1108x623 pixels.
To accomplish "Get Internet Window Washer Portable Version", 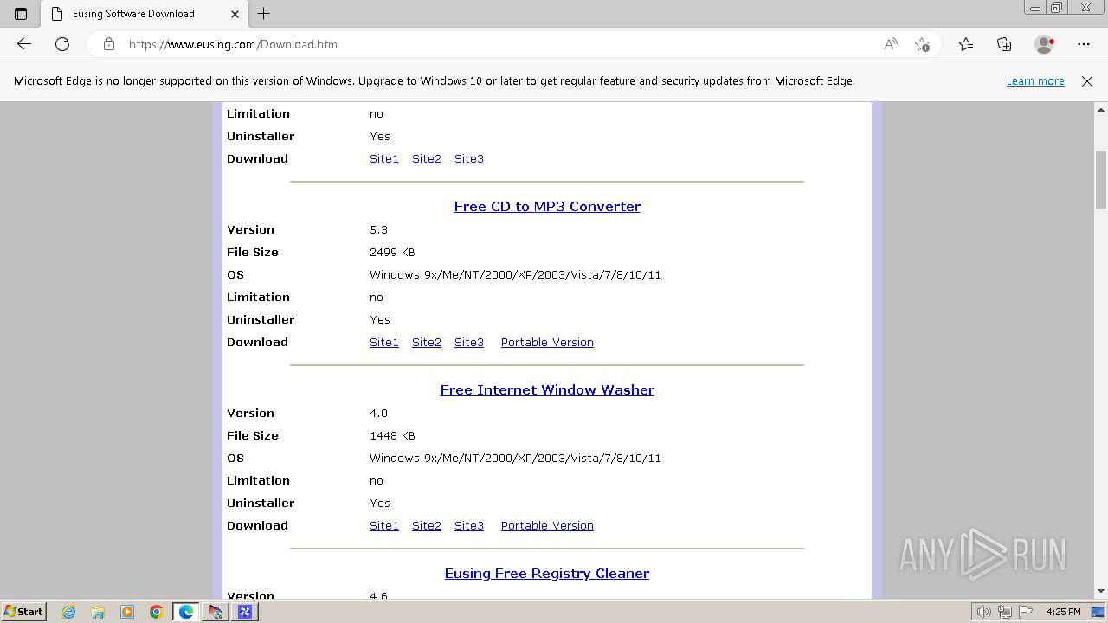I will (x=547, y=525).
